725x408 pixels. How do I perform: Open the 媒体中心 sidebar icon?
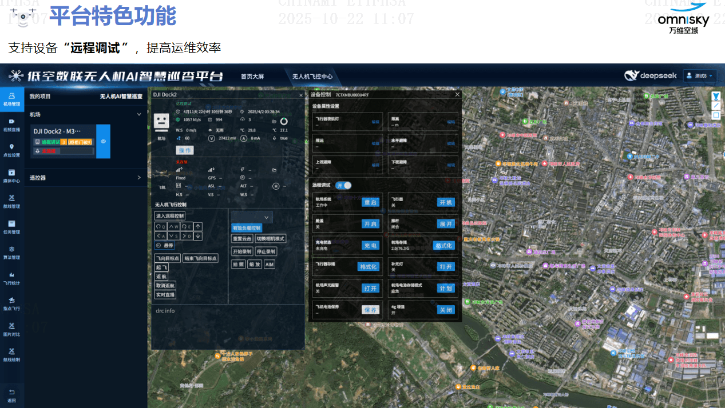tap(11, 175)
